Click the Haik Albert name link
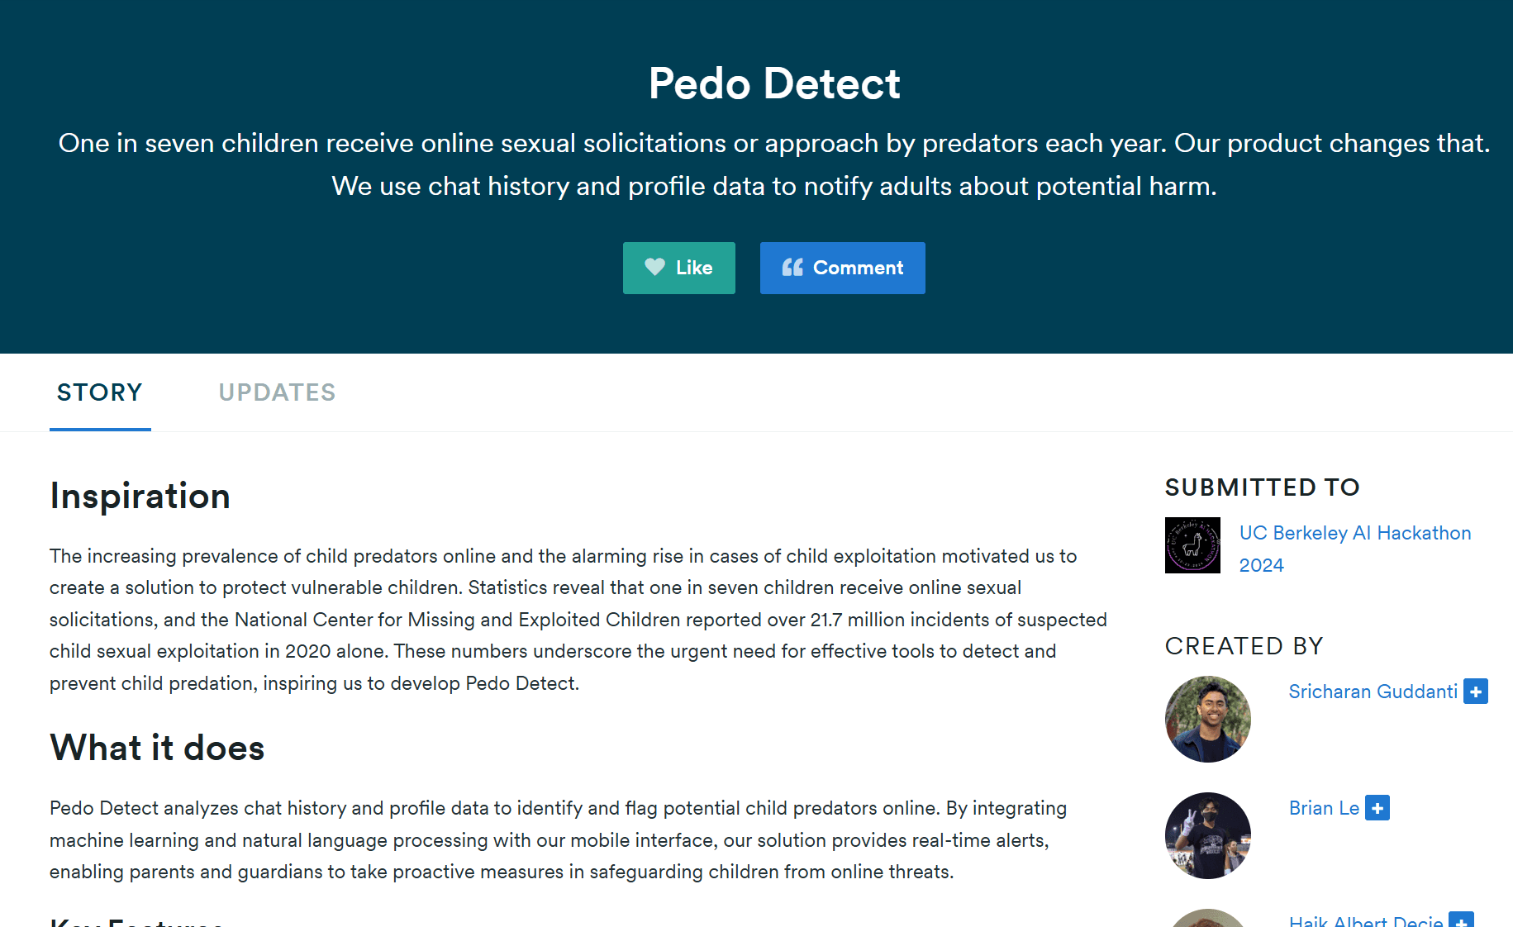Screen dimensions: 1513x927 pyautogui.click(x=1365, y=921)
